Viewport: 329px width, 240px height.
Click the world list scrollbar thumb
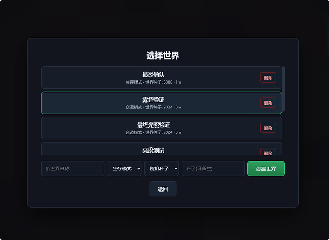point(283,89)
